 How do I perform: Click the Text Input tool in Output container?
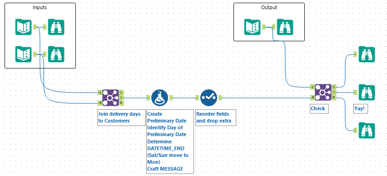253,27
